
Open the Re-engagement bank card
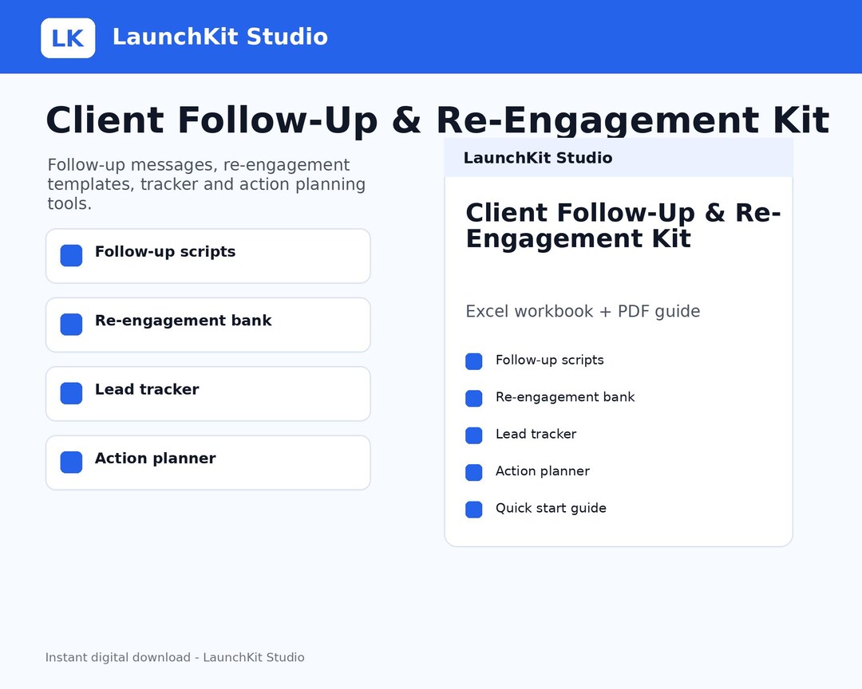pos(208,325)
